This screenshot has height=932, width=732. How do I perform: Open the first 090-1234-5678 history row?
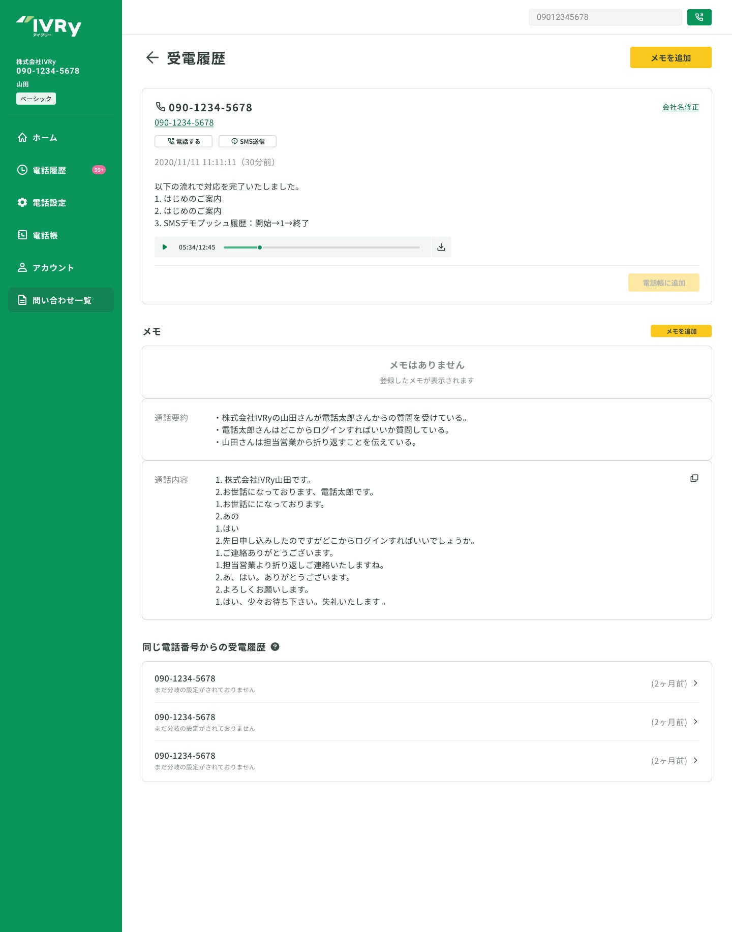coord(427,683)
